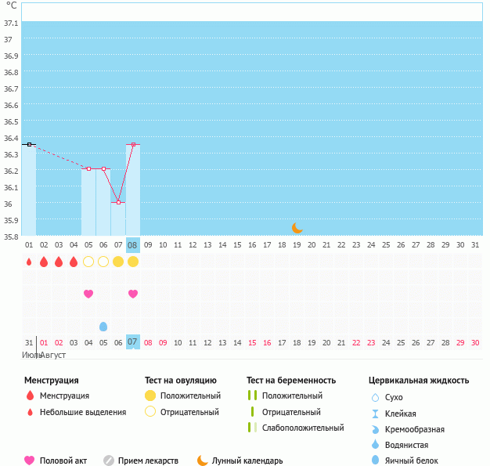This screenshot has width=490, height=466.
Task: Click the moon icon on day 19 of the chart
Action: (297, 227)
